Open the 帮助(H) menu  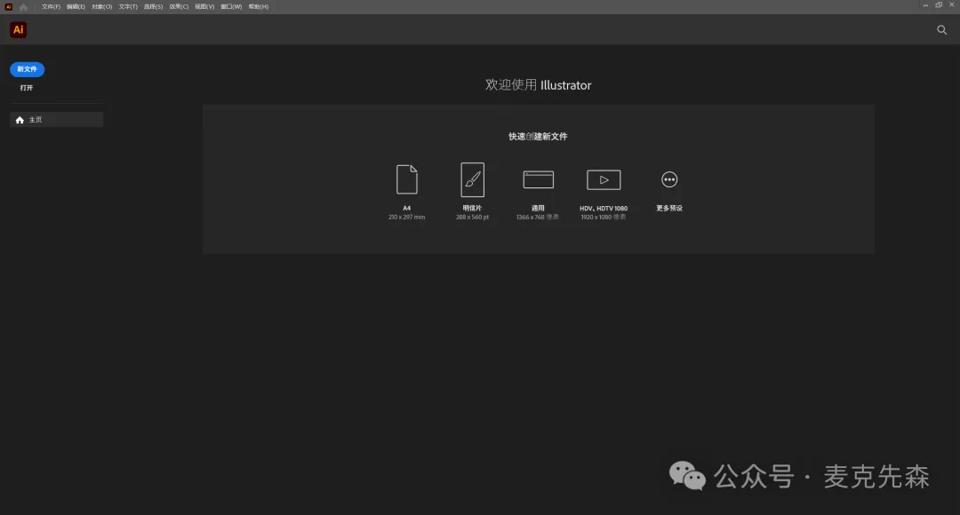(259, 7)
